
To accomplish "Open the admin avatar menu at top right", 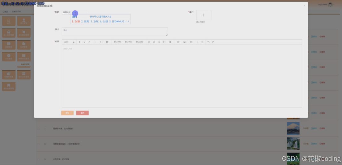I will click(x=330, y=5).
